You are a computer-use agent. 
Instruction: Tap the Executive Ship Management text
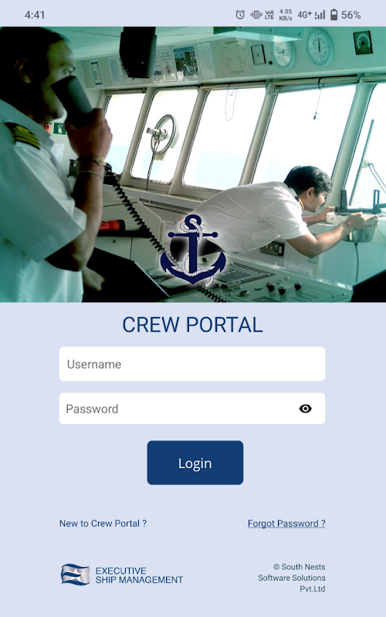coord(139,575)
